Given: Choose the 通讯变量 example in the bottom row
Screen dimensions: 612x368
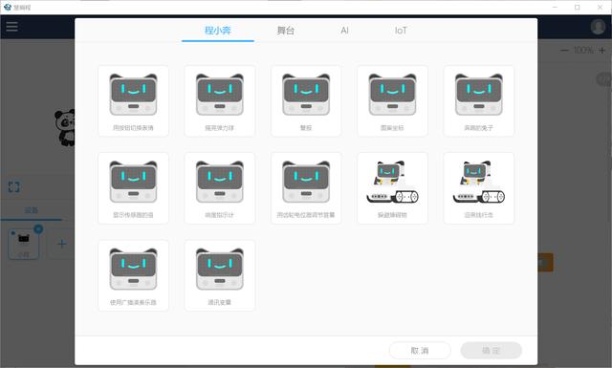Looking at the screenshot, I should click(220, 275).
